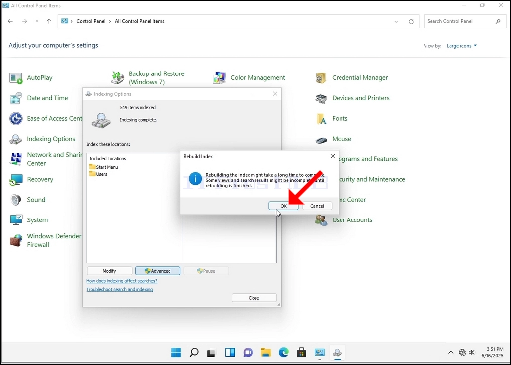
Task: Confirm Rebuild Index with OK button
Action: pyautogui.click(x=283, y=206)
